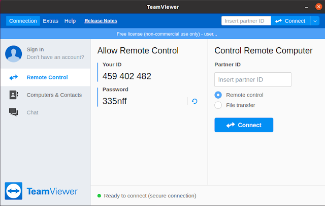Minimize the TeamViewer window

(306, 7)
